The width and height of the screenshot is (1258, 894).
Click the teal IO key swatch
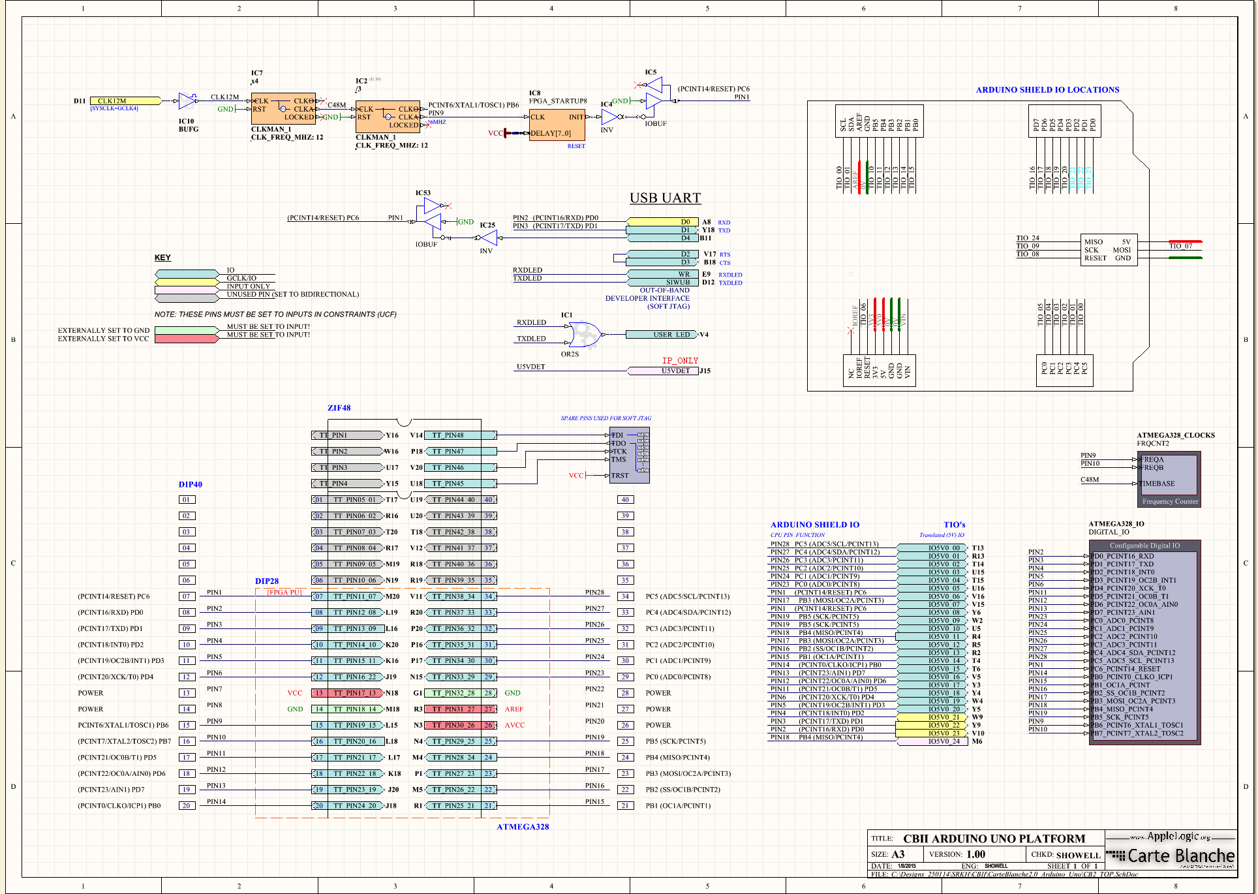click(x=187, y=273)
